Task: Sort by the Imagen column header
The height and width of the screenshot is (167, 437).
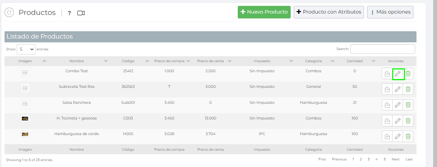Action: click(25, 61)
